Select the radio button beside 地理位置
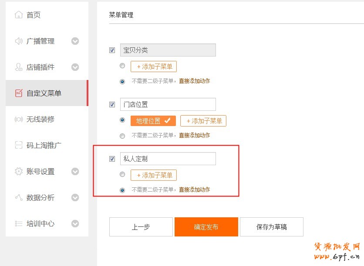This screenshot has width=364, height=266. tap(122, 120)
